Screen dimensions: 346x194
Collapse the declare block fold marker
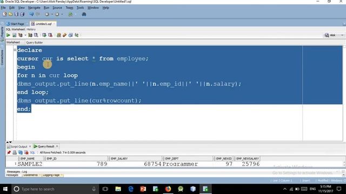(15, 50)
